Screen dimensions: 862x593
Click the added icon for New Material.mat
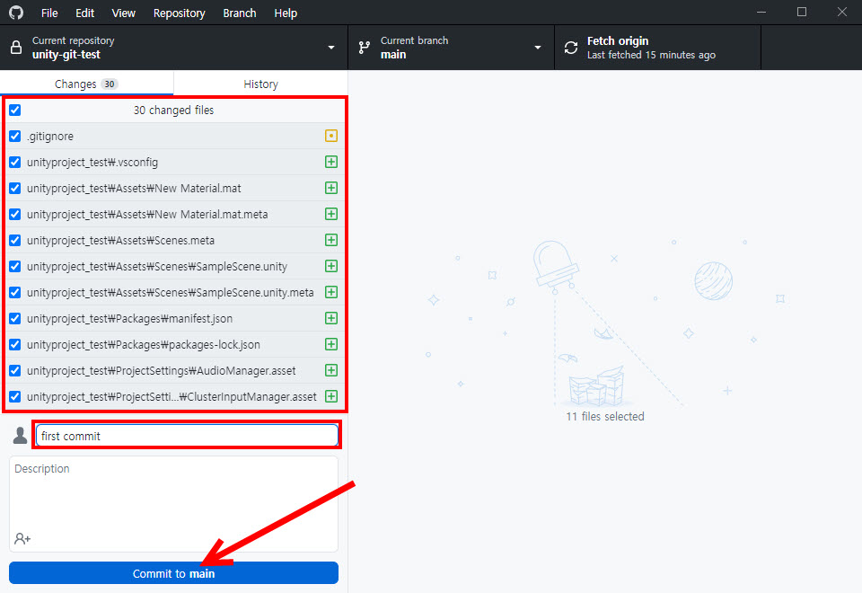pos(331,188)
